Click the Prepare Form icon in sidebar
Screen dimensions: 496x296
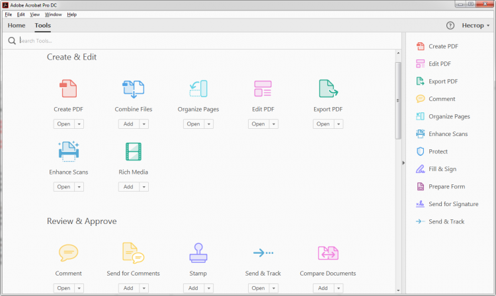tap(421, 186)
